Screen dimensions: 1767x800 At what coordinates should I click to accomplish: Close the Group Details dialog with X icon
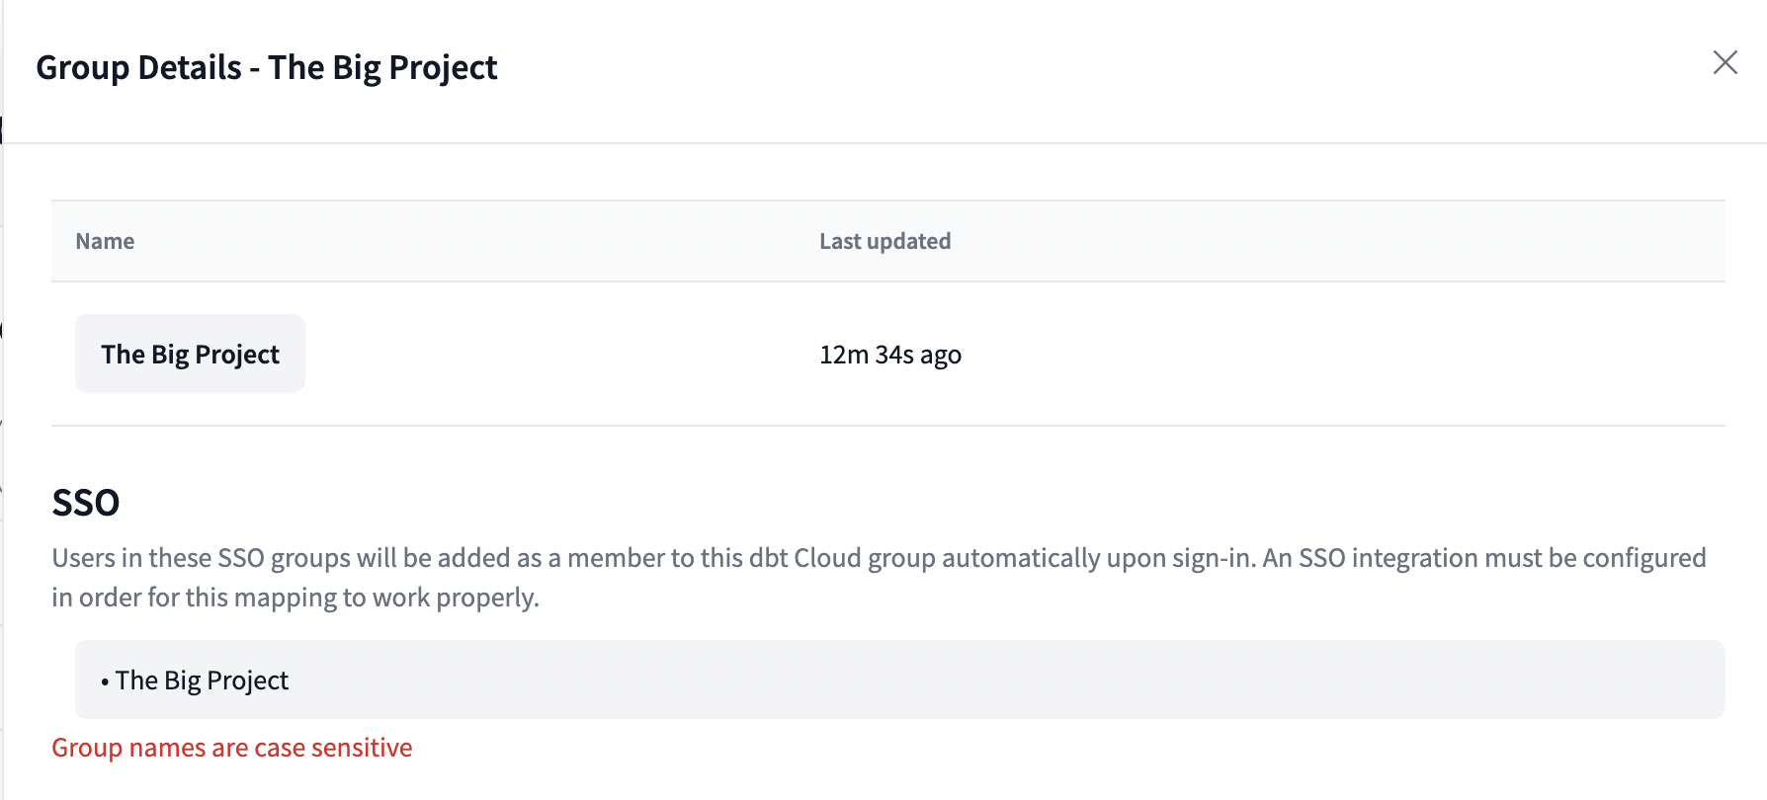(1725, 62)
